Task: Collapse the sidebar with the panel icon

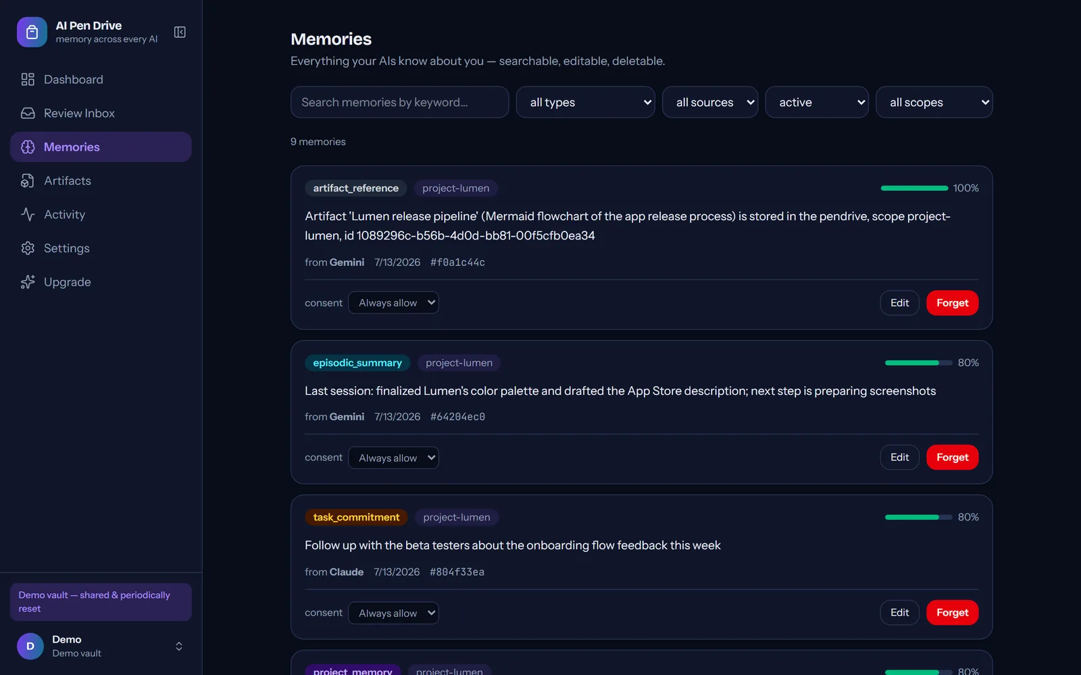Action: [x=180, y=32]
